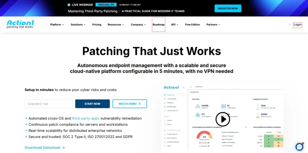Open the Free Edition page
This screenshot has width=308, height=153.
click(x=192, y=25)
